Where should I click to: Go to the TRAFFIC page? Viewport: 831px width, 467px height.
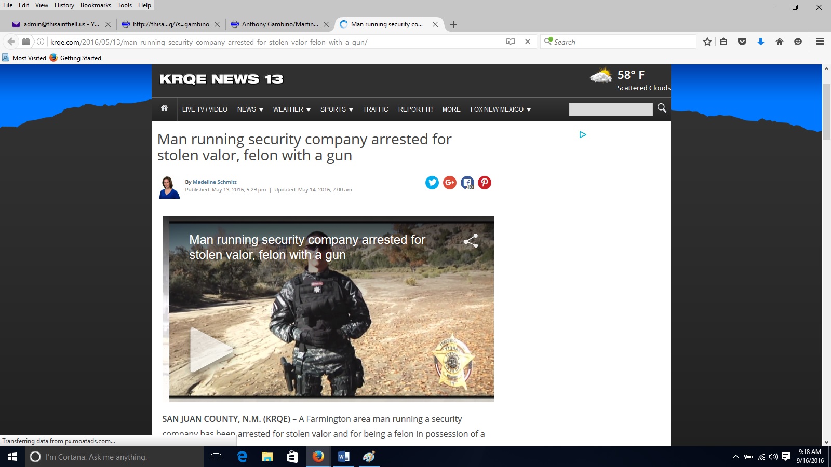376,109
